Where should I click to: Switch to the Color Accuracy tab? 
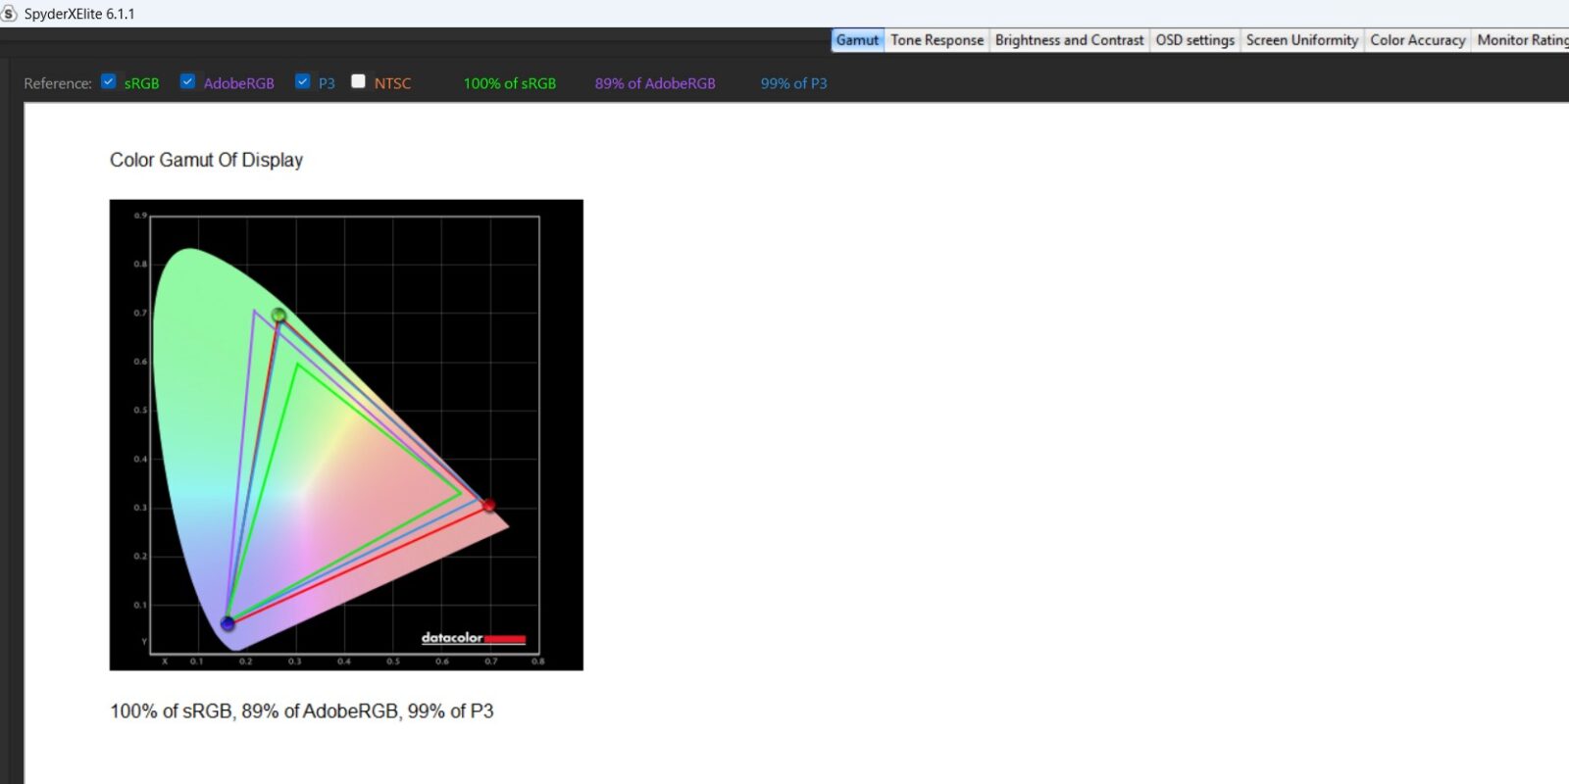1417,40
